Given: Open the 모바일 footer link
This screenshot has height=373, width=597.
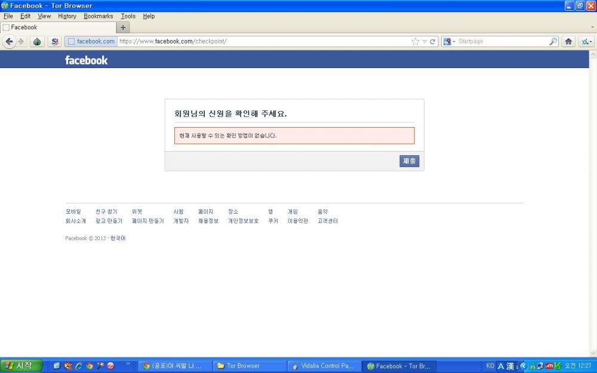Looking at the screenshot, I should tap(73, 212).
